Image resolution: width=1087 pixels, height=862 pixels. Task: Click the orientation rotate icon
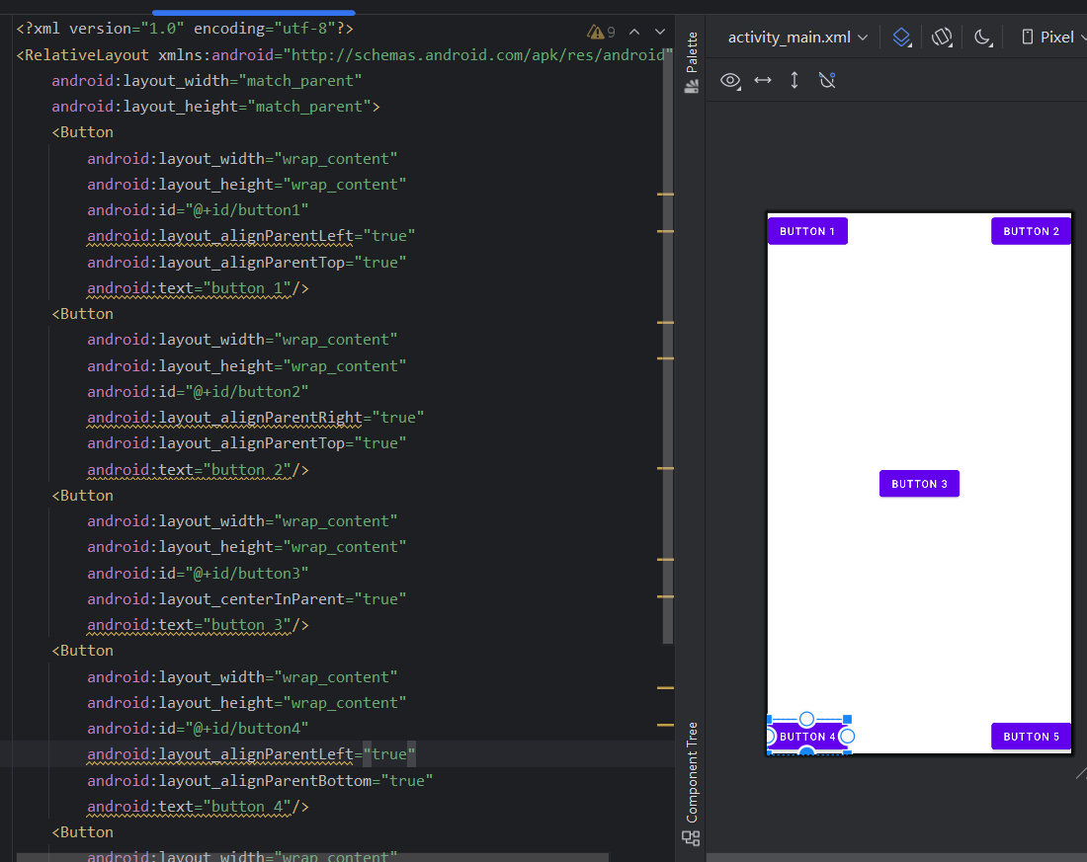(x=942, y=38)
